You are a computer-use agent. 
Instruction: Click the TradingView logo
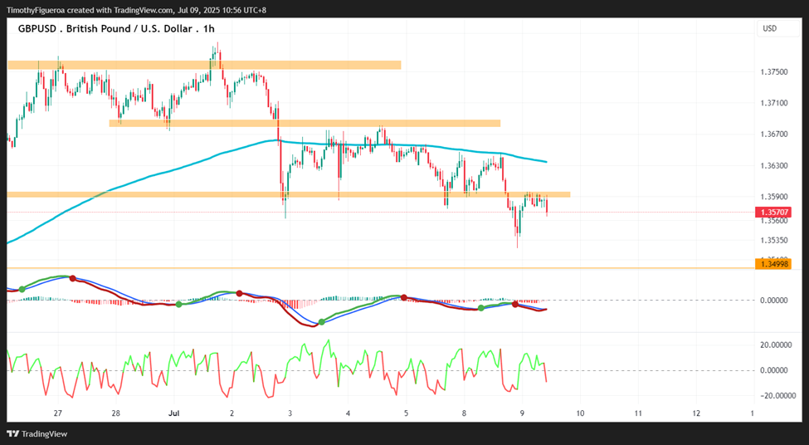click(37, 434)
